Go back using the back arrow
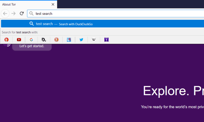204x122 pixels. point(5,13)
